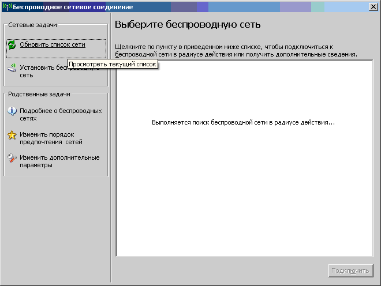Open 'Установить беспроводную сеть' link
Screen dimensions: 381x286
pyautogui.click(x=59, y=71)
